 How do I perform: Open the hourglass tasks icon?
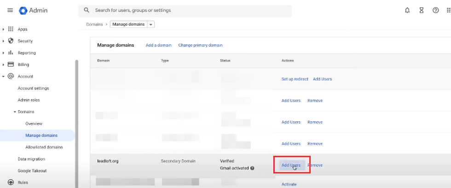422,11
